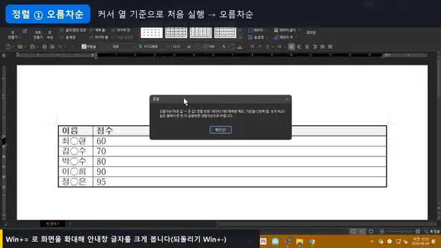Click the character spacing field showing 100

[x=214, y=47]
